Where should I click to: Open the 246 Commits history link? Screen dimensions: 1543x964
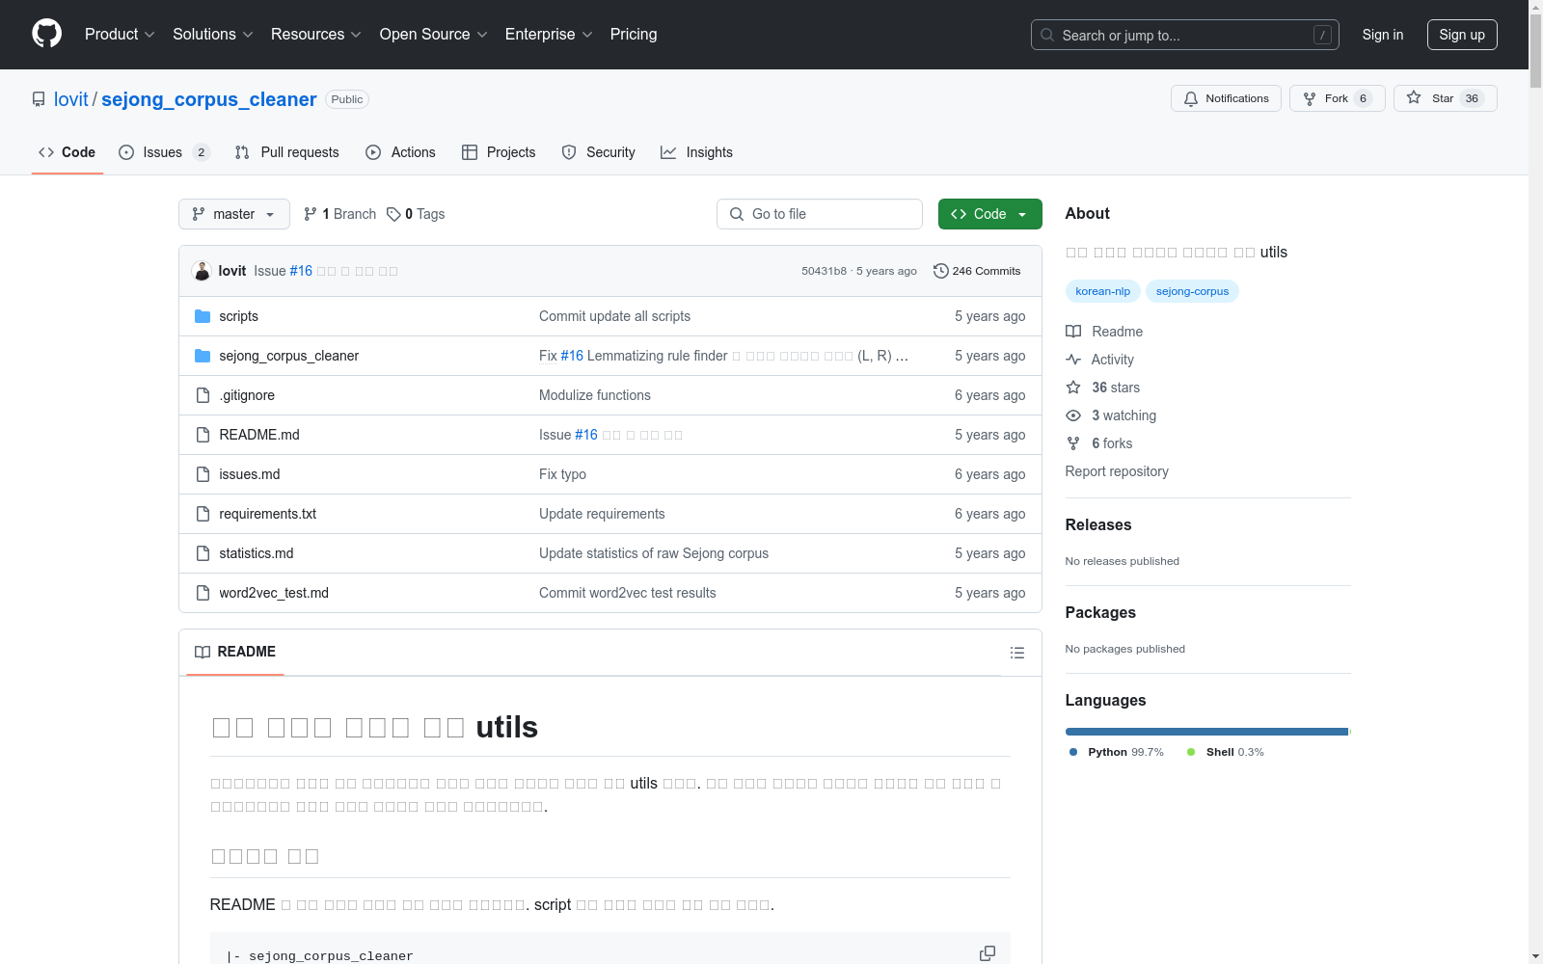pos(977,271)
